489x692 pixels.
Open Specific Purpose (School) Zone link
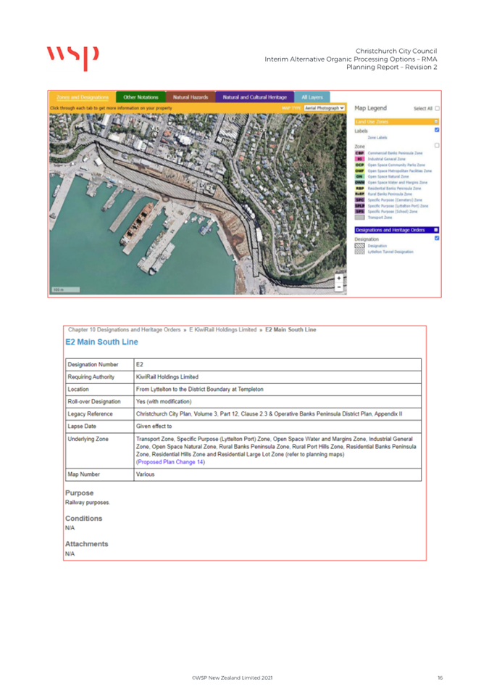pyautogui.click(x=393, y=212)
